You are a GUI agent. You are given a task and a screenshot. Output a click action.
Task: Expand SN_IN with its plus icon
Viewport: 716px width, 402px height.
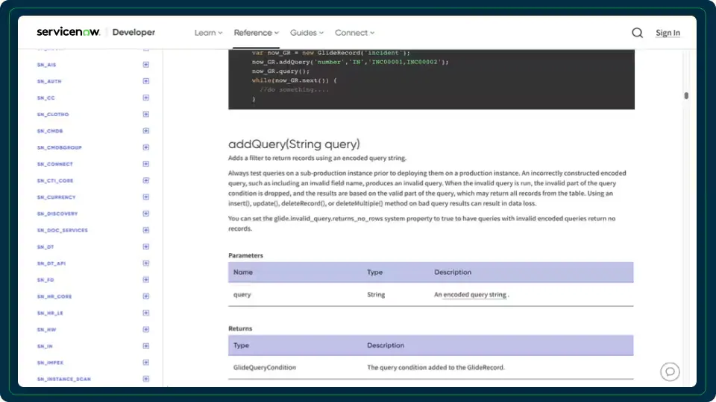145,346
